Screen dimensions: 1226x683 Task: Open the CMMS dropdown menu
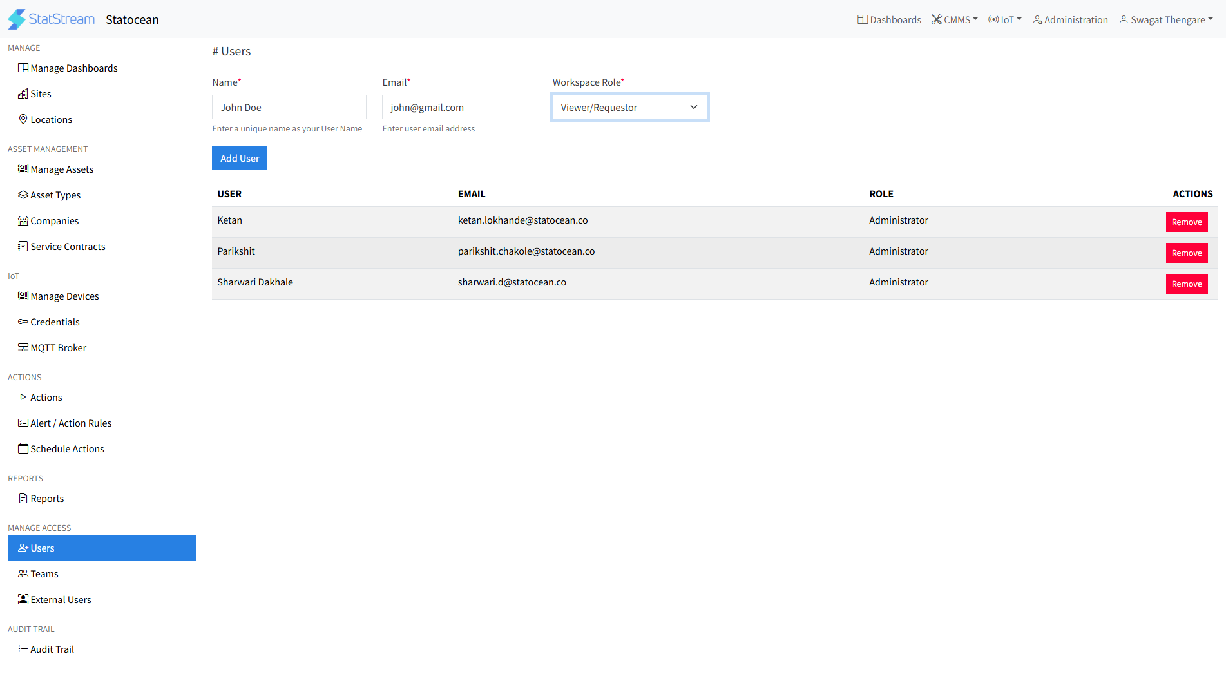pos(955,20)
